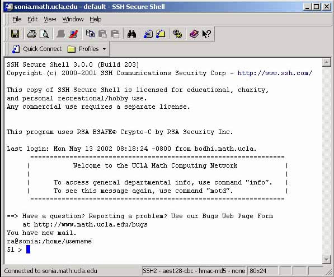Image resolution: width=334 pixels, height=277 pixels.
Task: Click the Print icon in toolbar
Action: (x=32, y=34)
